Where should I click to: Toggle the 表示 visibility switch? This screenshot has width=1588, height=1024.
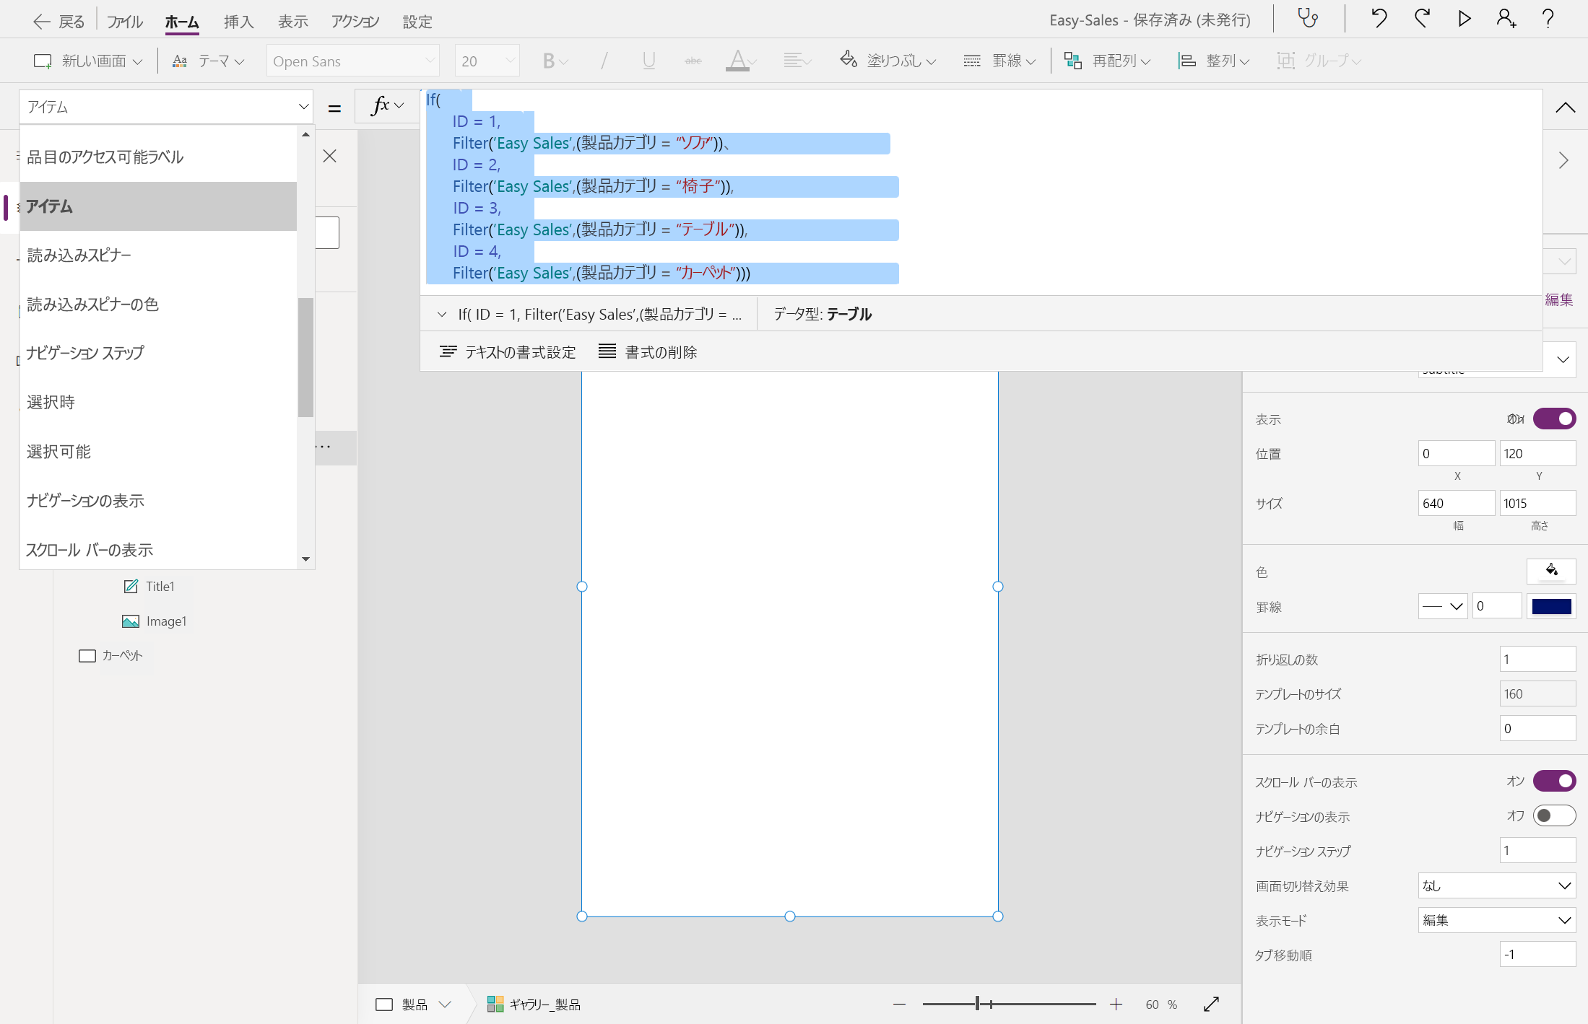pos(1554,419)
